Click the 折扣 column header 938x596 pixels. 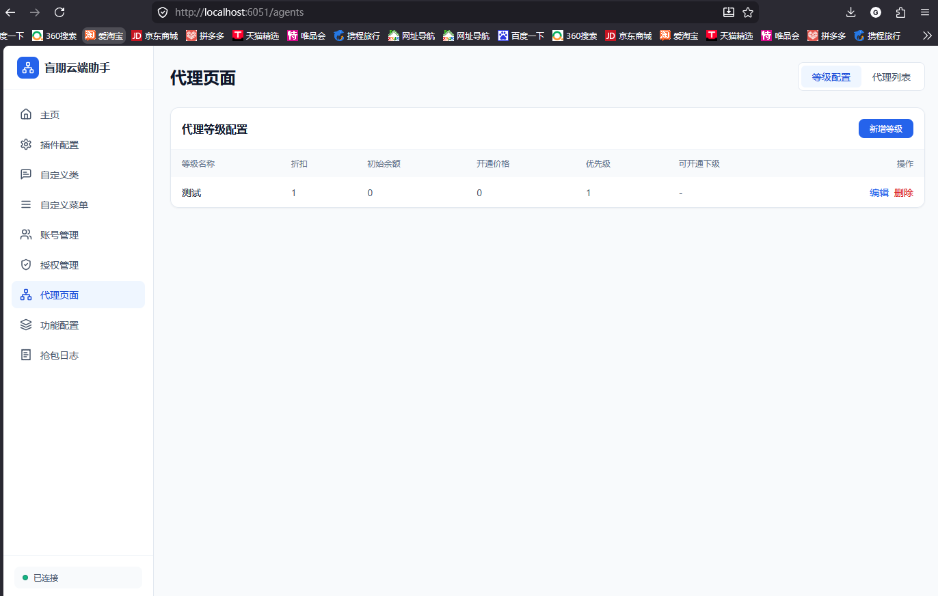click(299, 164)
